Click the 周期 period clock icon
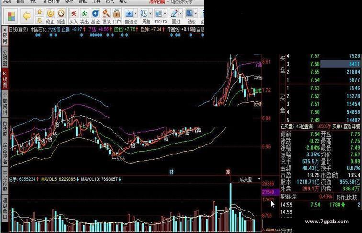 144,13
